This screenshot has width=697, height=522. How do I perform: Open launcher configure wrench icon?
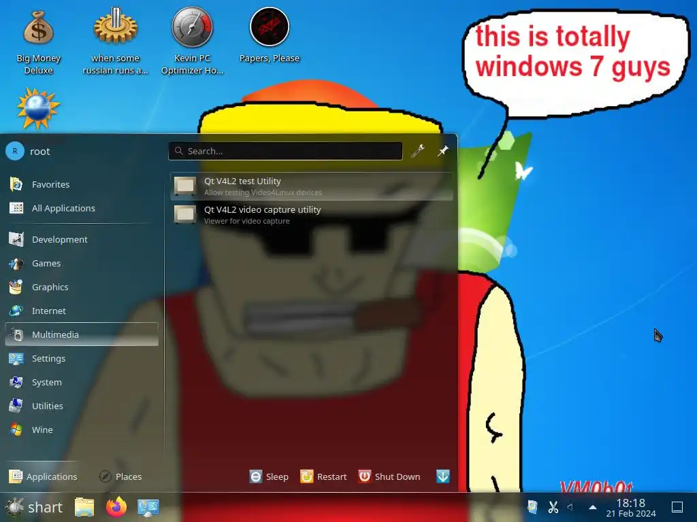[418, 151]
